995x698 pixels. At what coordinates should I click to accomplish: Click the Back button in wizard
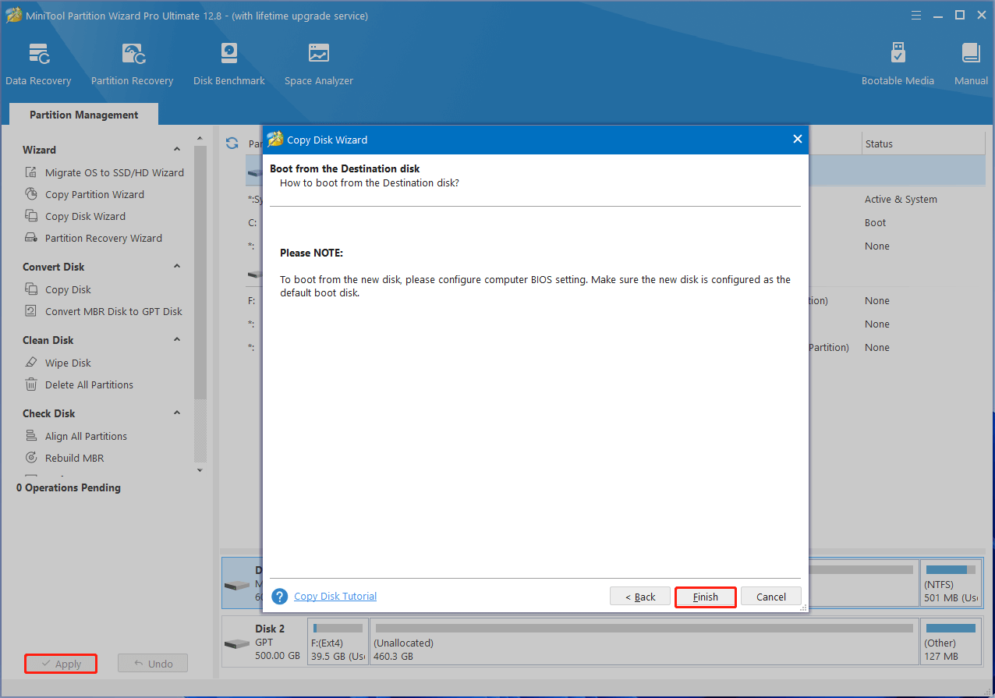click(640, 597)
